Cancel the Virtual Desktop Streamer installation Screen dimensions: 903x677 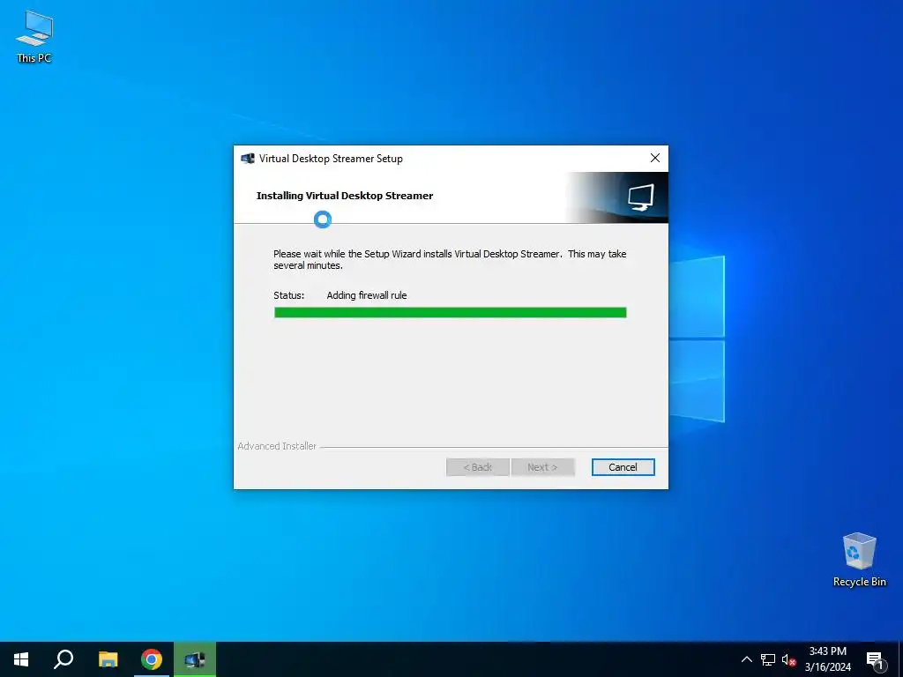click(623, 467)
